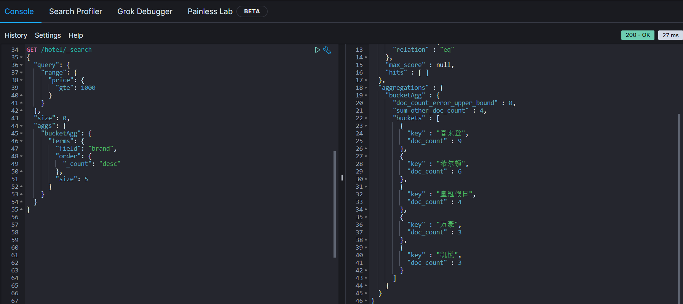Collapse the "terms" block in the request editor

(x=21, y=141)
